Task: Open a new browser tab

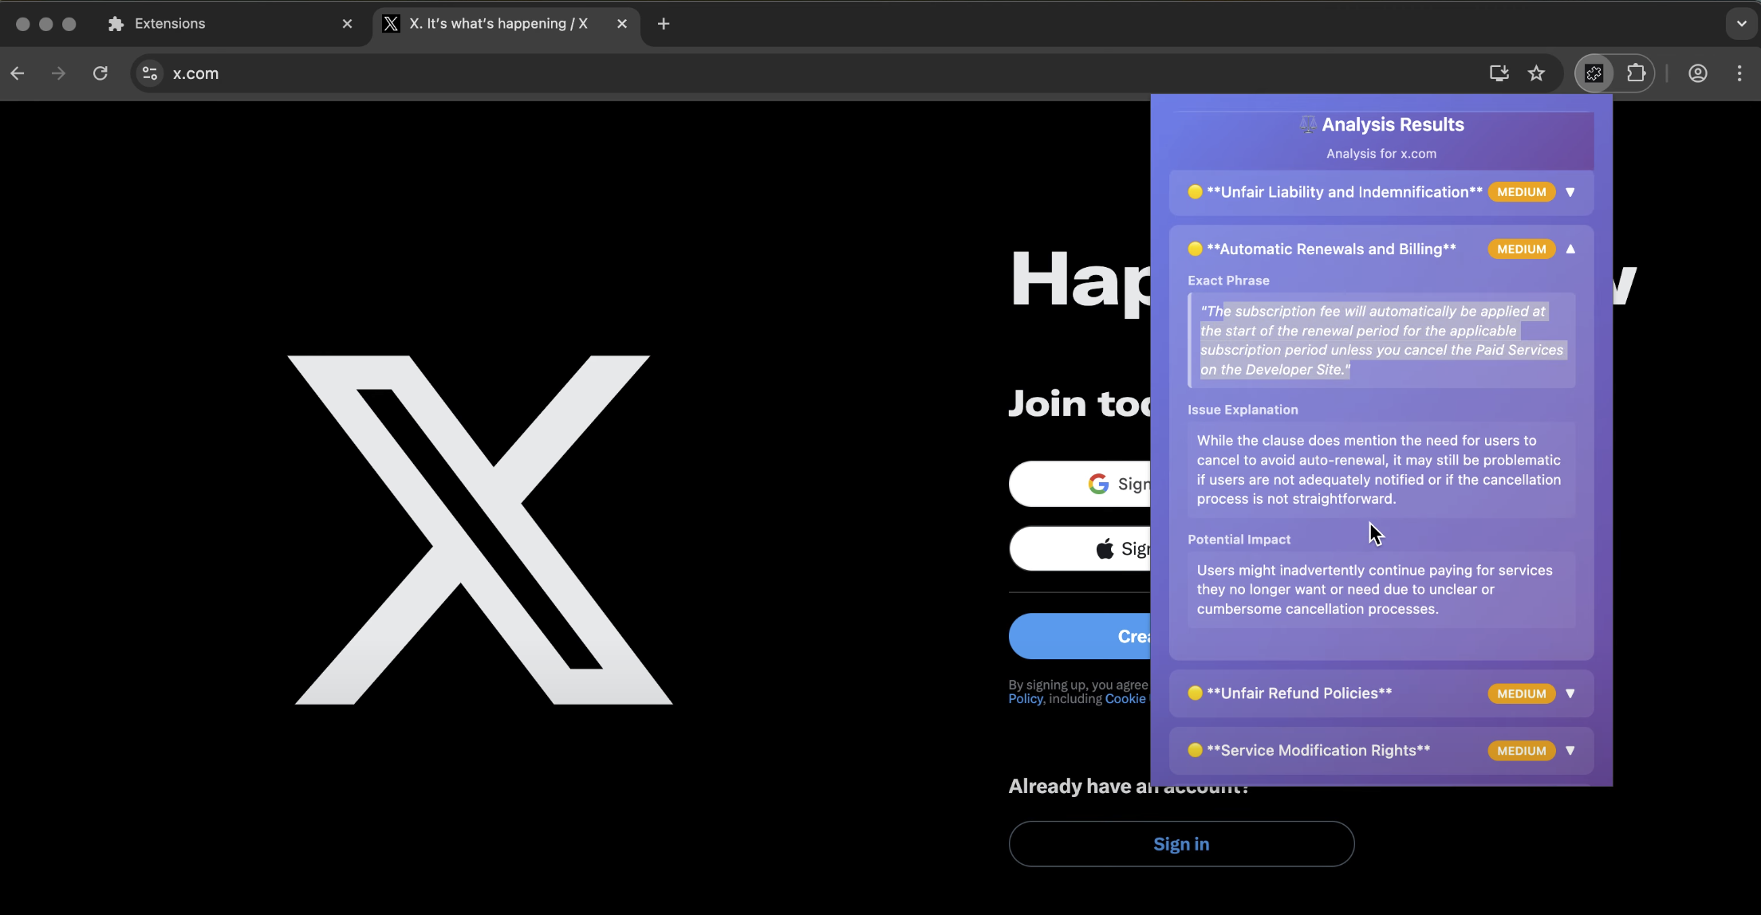Action: [664, 24]
